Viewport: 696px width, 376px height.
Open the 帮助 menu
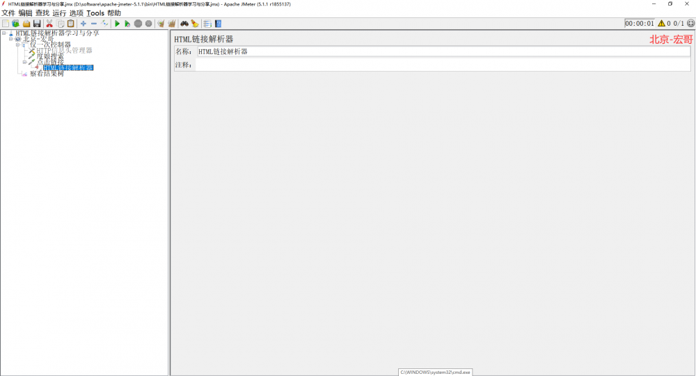pos(114,13)
